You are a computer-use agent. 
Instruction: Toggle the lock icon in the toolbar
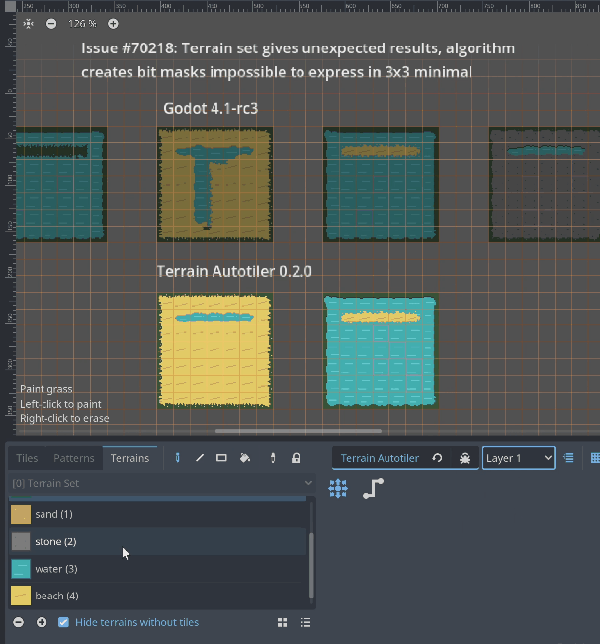point(296,458)
